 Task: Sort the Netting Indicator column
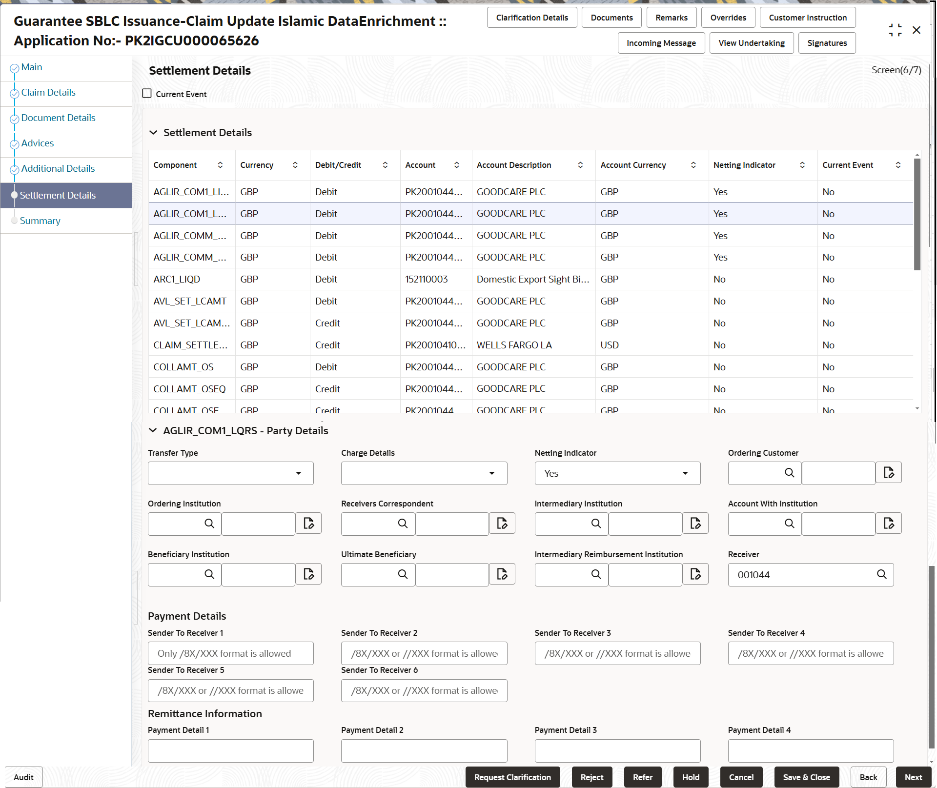[803, 165]
